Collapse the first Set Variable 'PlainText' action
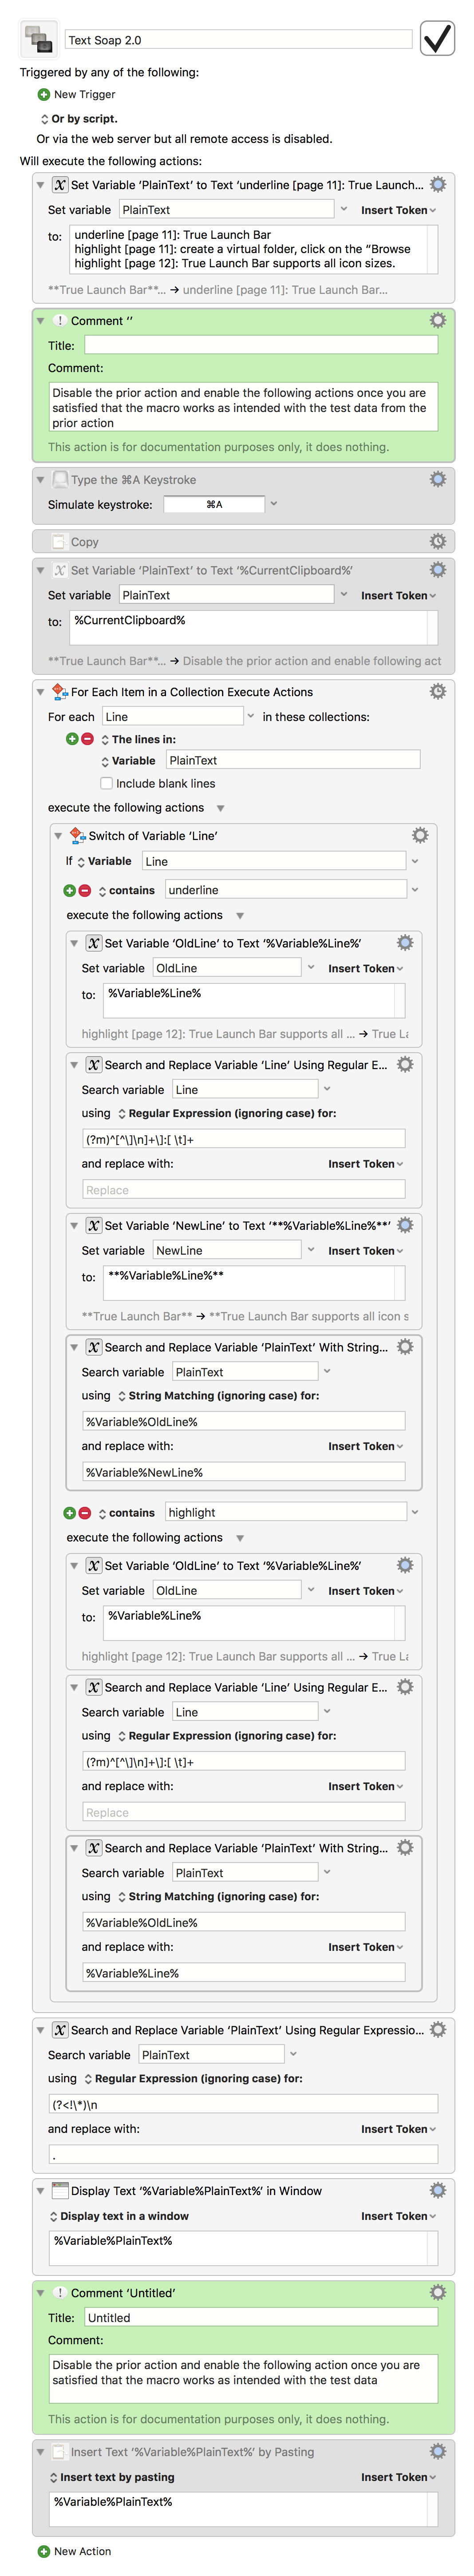This screenshot has height=2576, width=474. pos(40,185)
